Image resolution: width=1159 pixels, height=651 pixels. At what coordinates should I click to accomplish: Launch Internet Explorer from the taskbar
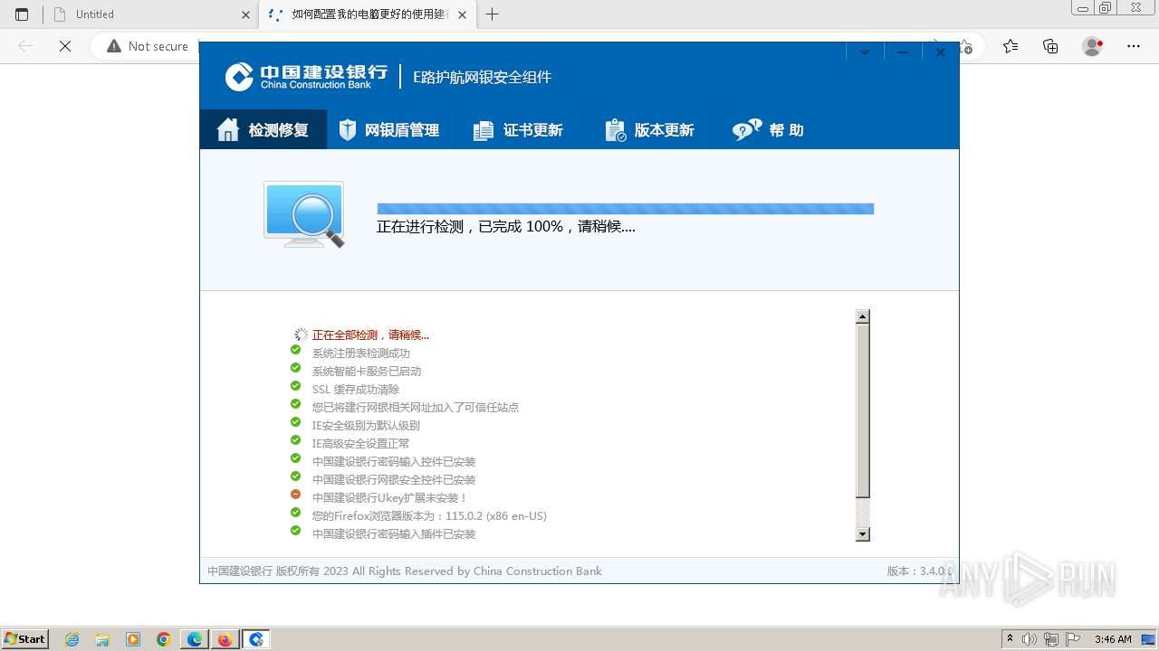[x=72, y=639]
